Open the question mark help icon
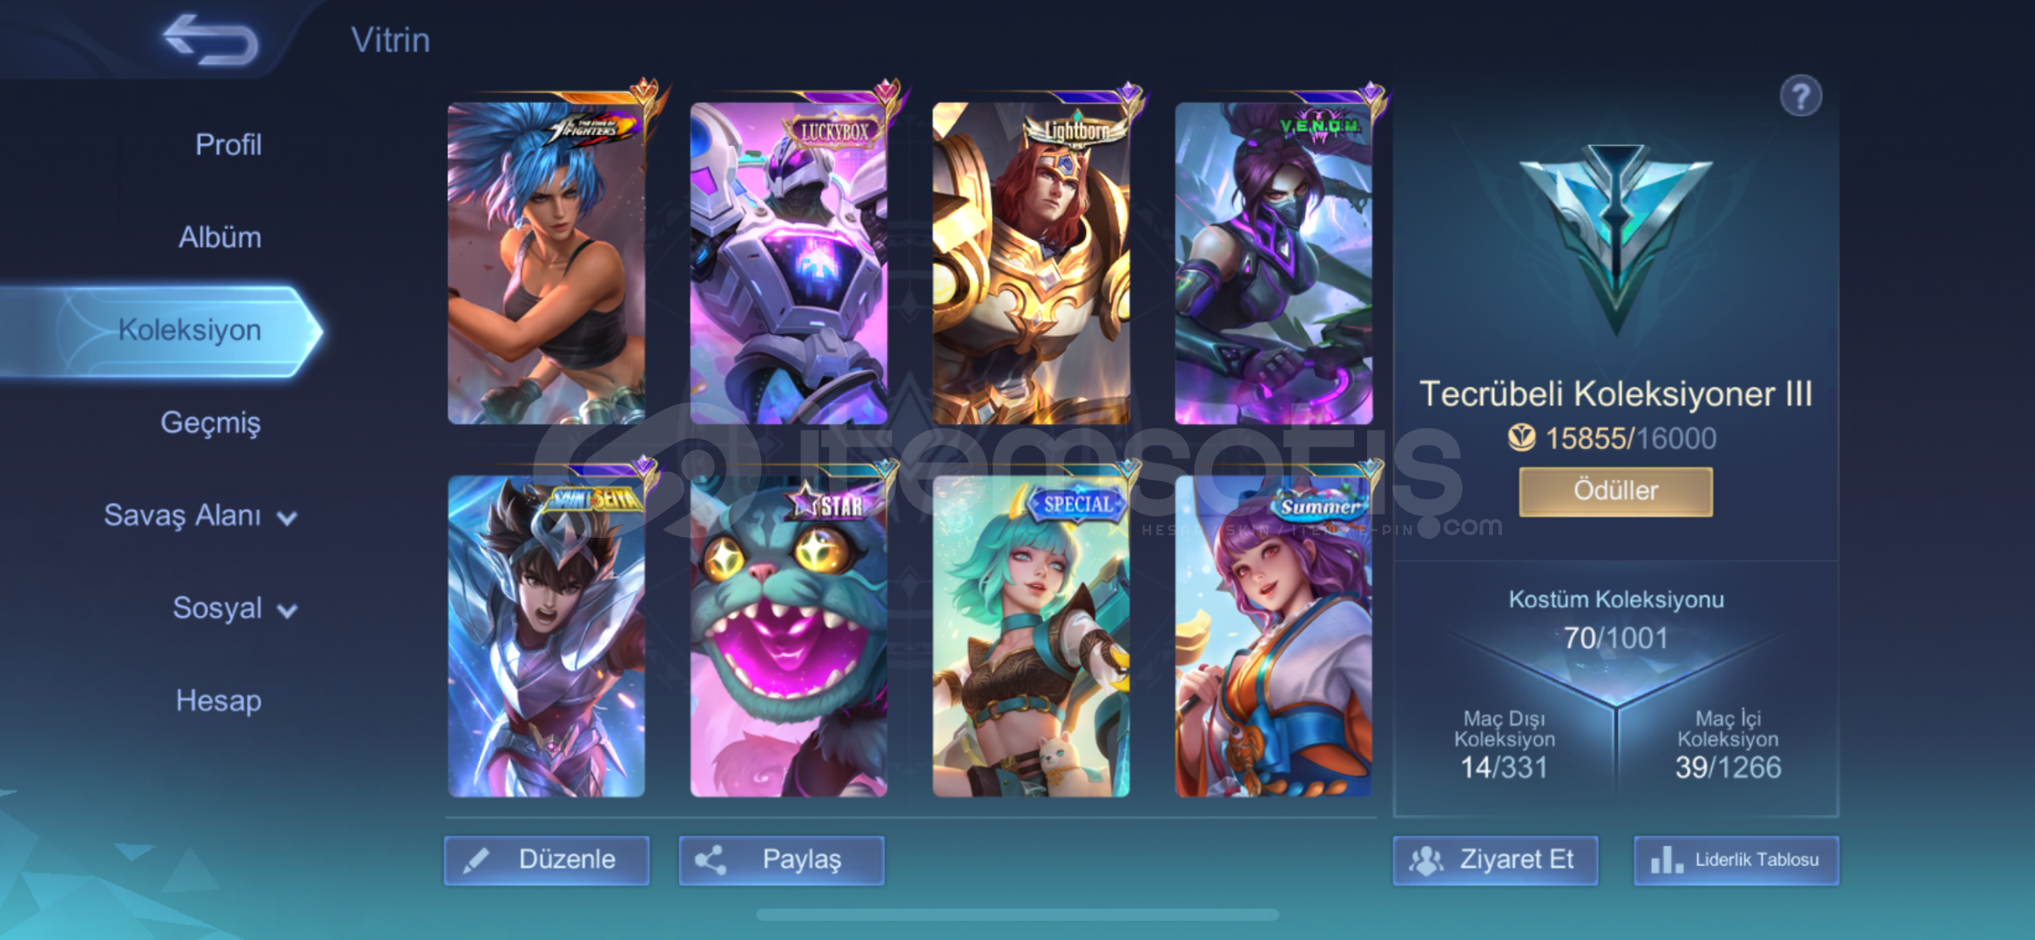Image resolution: width=2035 pixels, height=940 pixels. [x=1801, y=96]
